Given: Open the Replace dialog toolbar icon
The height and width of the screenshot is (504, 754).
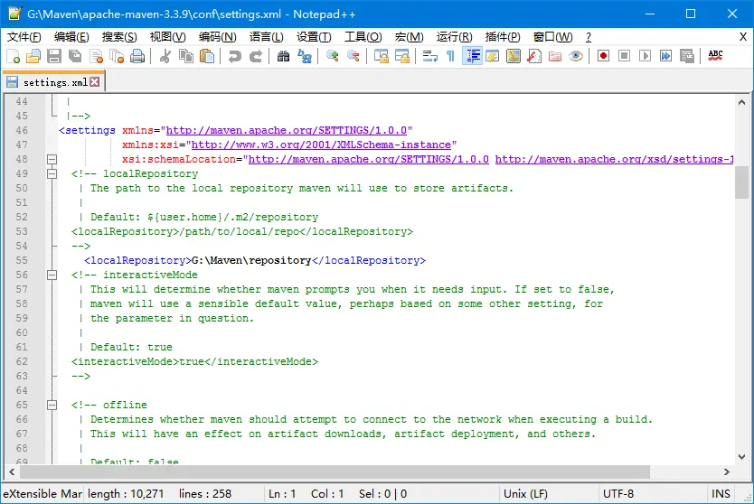Looking at the screenshot, I should [x=304, y=56].
